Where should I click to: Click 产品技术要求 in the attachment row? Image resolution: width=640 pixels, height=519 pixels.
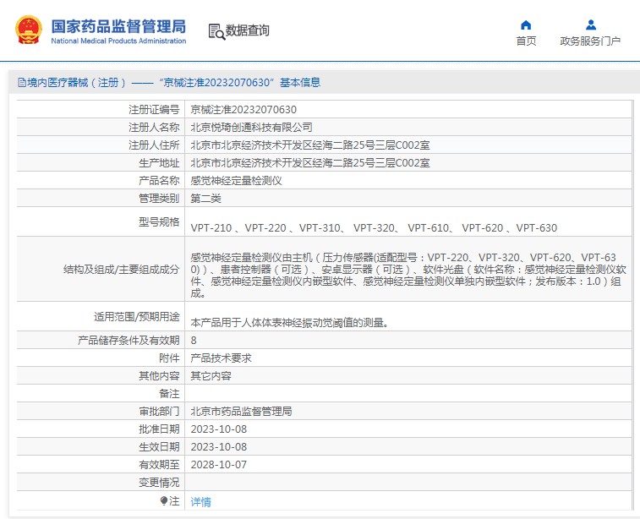pyautogui.click(x=221, y=358)
